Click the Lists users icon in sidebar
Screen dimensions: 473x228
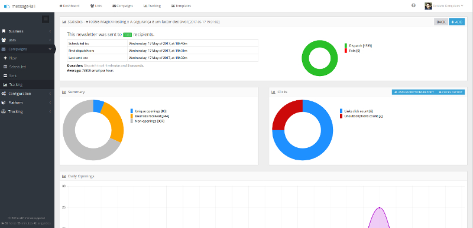[4, 40]
